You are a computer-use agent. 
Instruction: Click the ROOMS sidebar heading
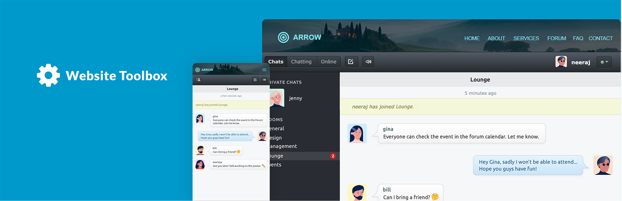(276, 119)
